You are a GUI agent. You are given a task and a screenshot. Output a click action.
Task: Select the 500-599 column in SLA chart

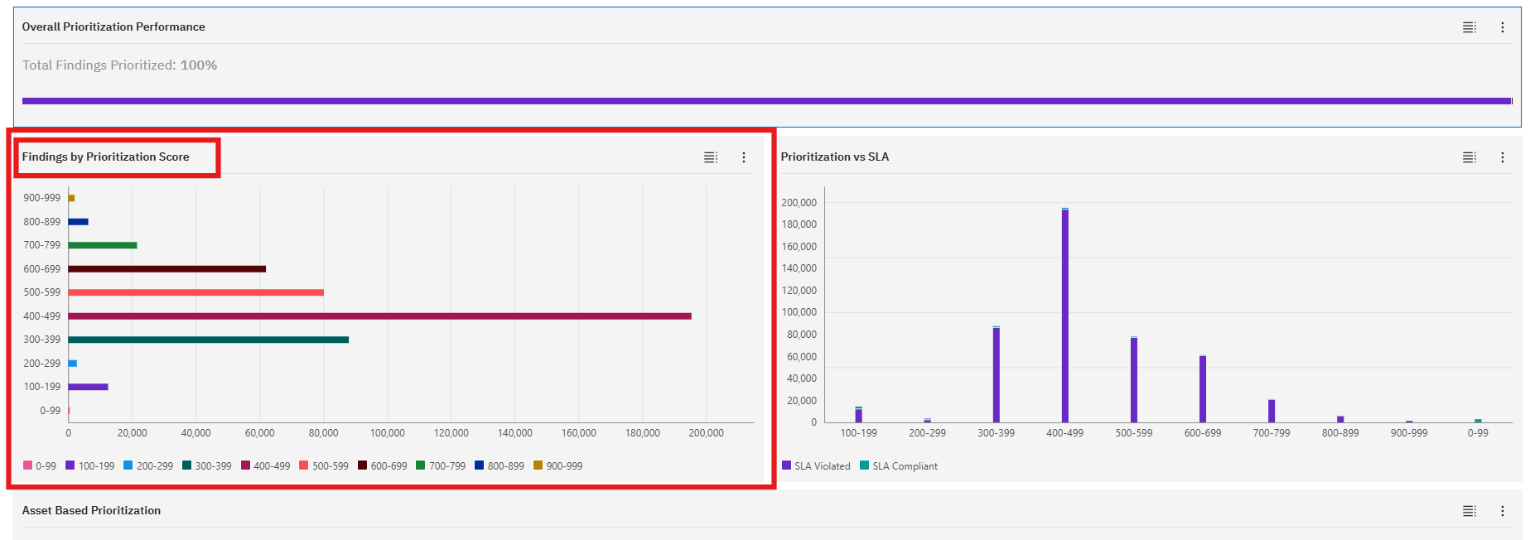(1134, 379)
